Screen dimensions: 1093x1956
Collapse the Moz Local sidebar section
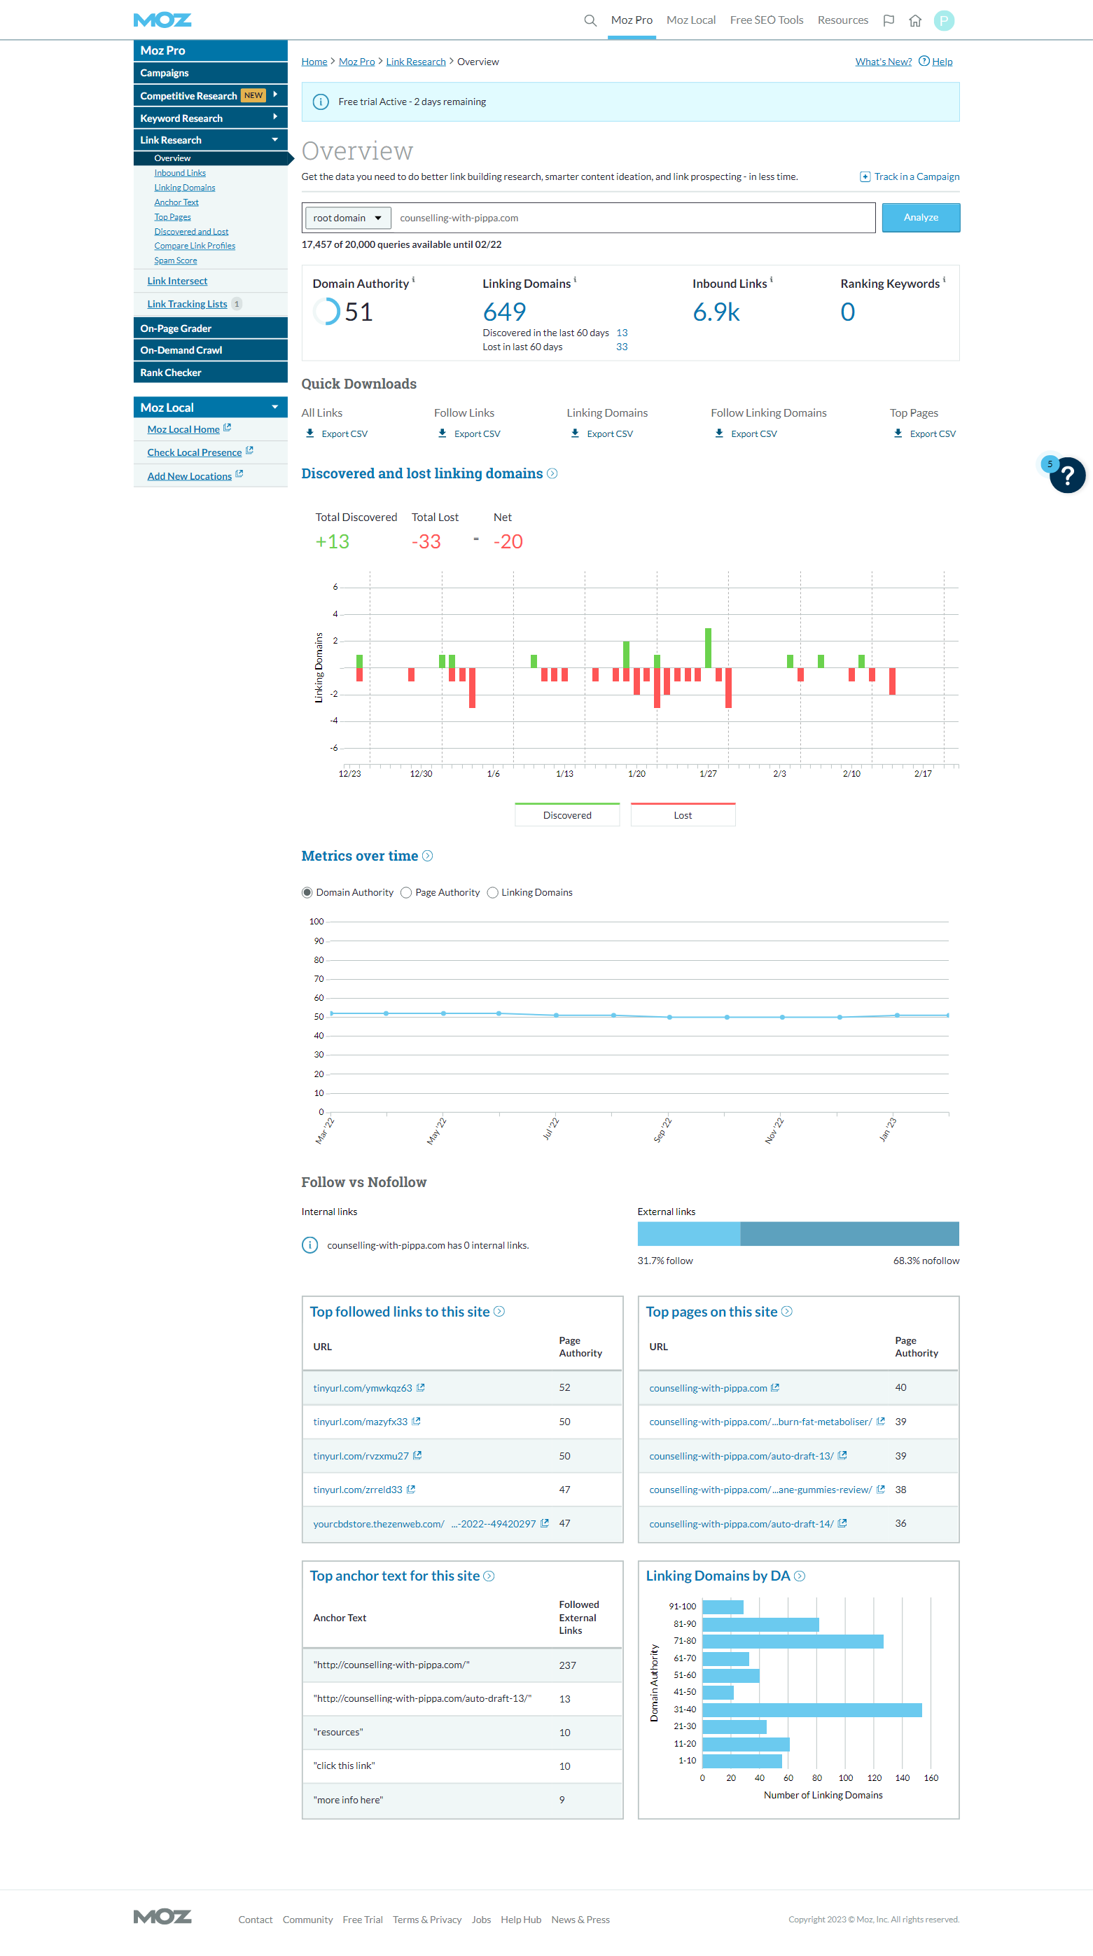click(274, 407)
